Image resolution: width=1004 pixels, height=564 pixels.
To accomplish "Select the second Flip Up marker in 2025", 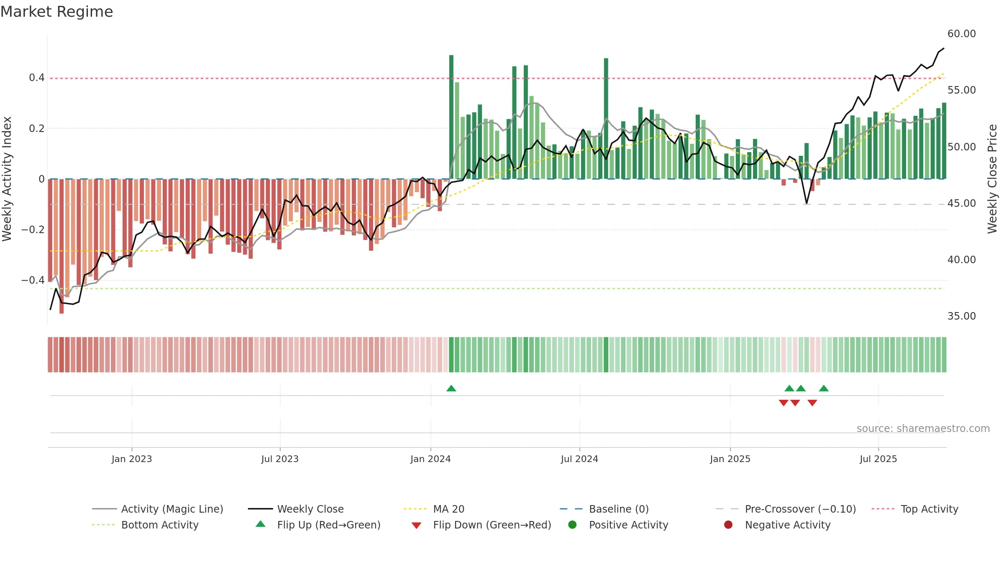I will click(x=801, y=389).
